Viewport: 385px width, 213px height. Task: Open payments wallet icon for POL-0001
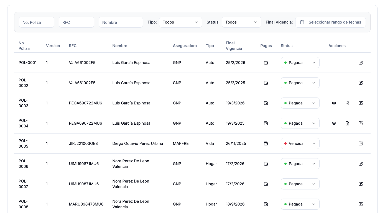point(266,63)
